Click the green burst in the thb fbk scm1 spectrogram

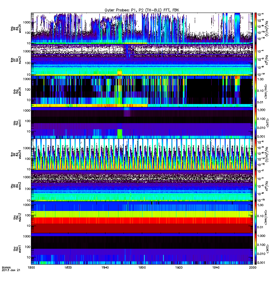tap(120, 134)
